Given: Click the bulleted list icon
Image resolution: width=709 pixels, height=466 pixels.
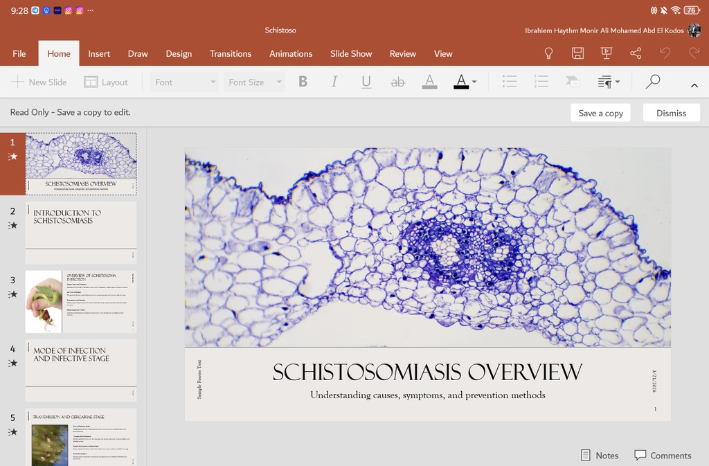Looking at the screenshot, I should pyautogui.click(x=510, y=82).
